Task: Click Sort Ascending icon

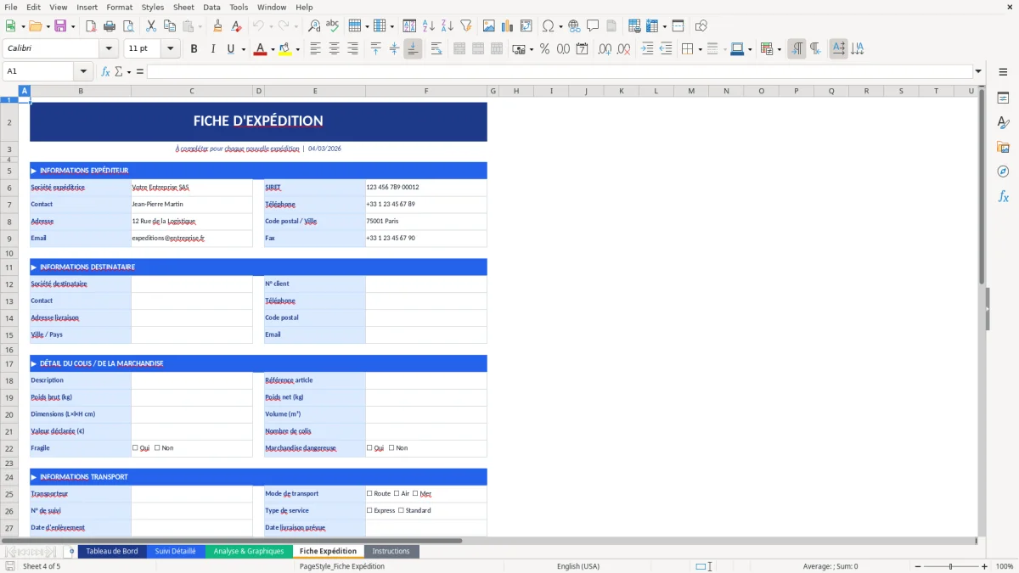Action: [429, 26]
